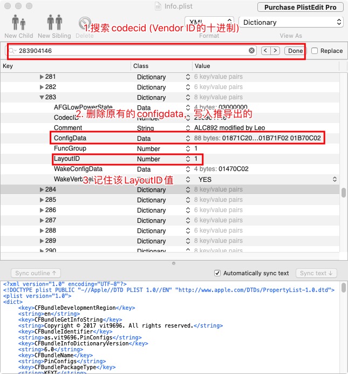The width and height of the screenshot is (348, 374).
Task: Select the FuncGroup key row
Action: [70, 148]
